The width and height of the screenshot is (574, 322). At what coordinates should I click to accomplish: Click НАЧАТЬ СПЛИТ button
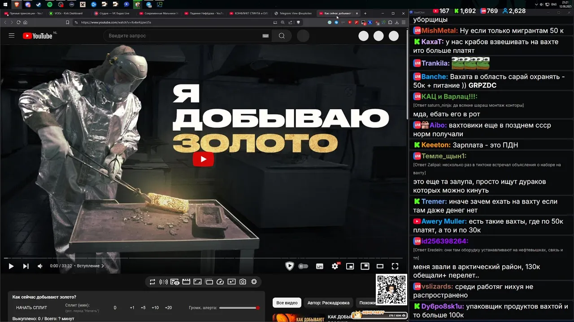31,308
